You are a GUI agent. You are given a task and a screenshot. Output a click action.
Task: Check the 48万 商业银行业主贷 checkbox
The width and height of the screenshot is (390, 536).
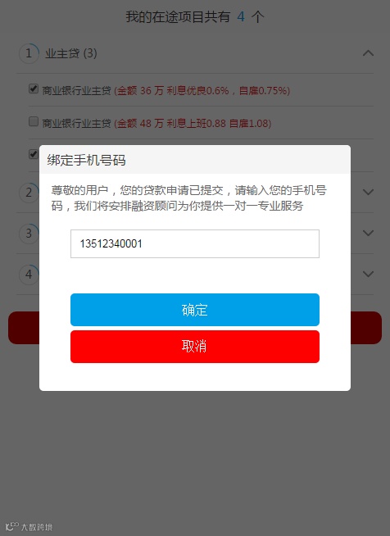pyautogui.click(x=33, y=121)
